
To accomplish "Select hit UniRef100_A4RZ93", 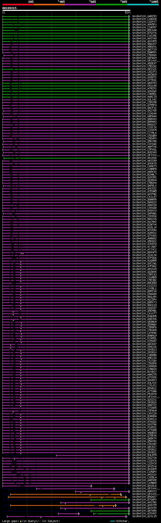I will [144, 16].
